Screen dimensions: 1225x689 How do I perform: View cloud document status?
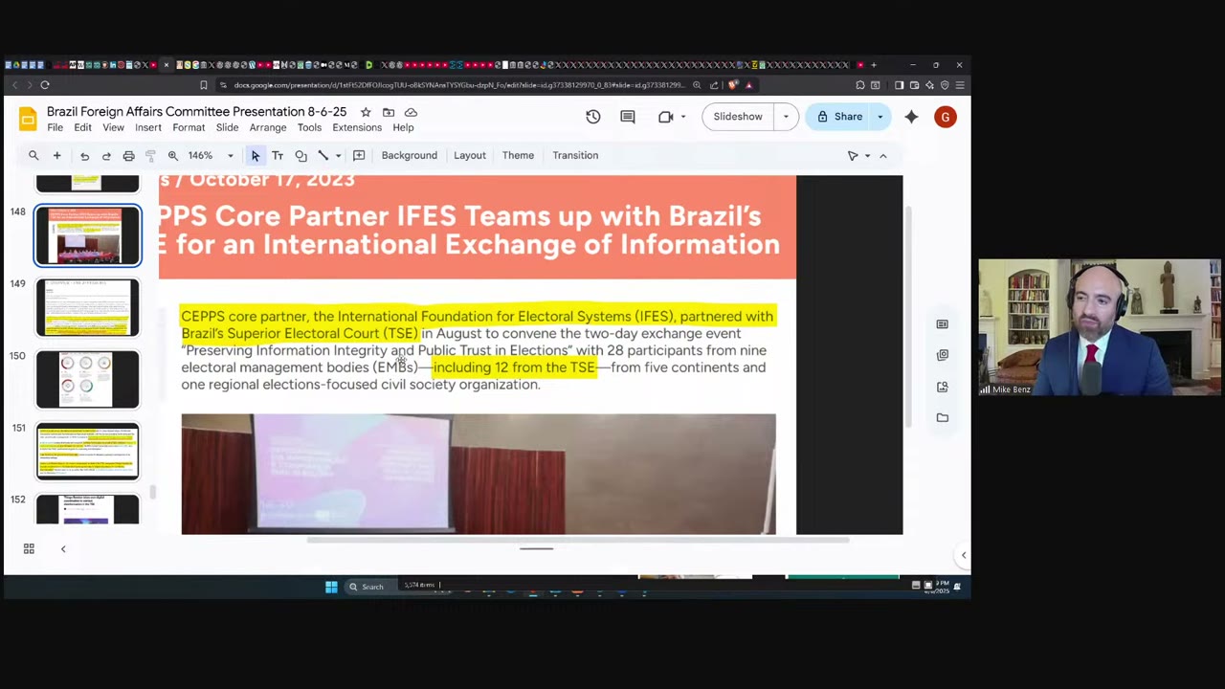pos(412,112)
